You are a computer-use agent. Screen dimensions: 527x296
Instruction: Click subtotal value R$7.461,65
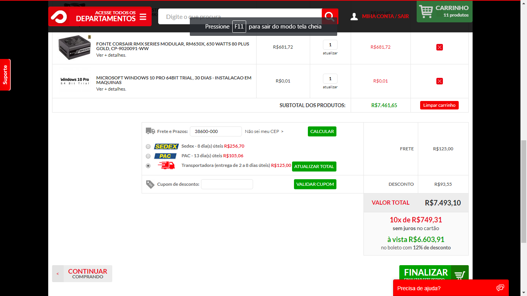(384, 105)
